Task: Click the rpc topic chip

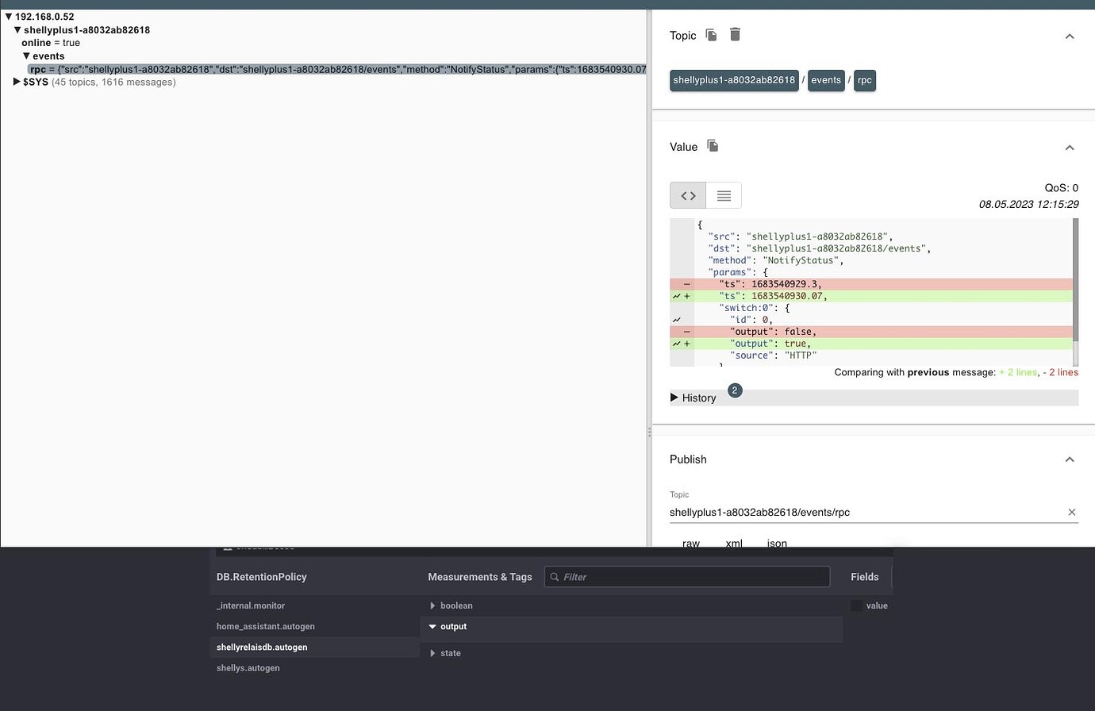Action: pos(864,80)
